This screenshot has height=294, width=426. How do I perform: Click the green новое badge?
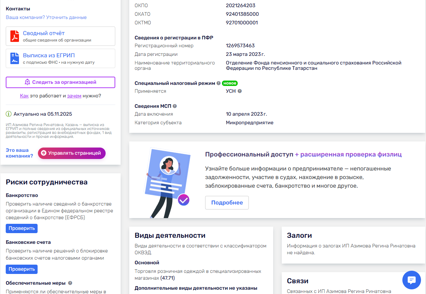(x=229, y=83)
